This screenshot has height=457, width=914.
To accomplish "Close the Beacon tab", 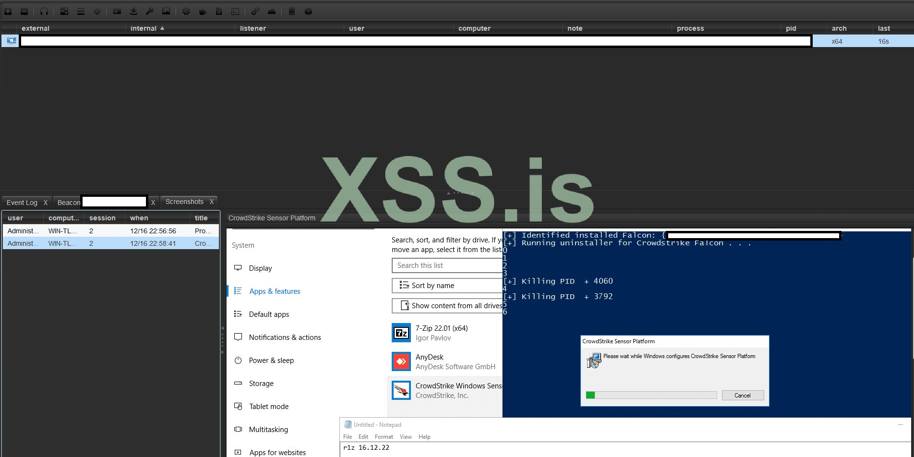I will tap(153, 203).
